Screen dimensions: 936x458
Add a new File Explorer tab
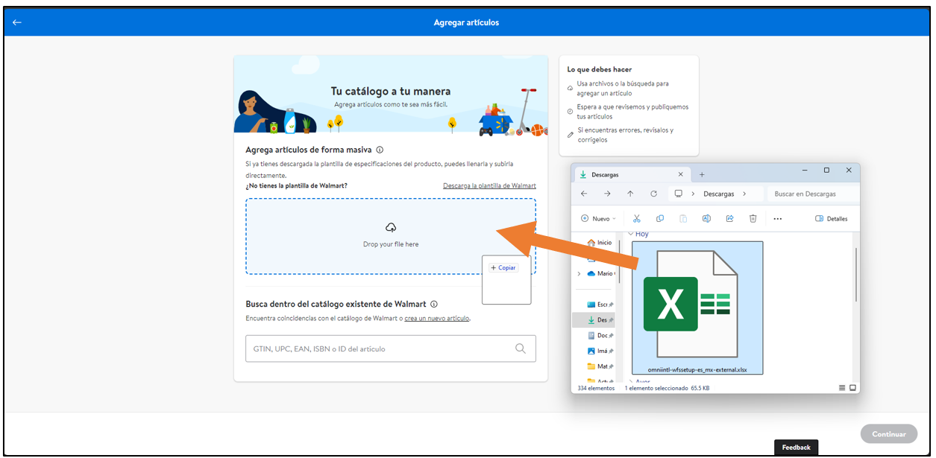click(702, 174)
